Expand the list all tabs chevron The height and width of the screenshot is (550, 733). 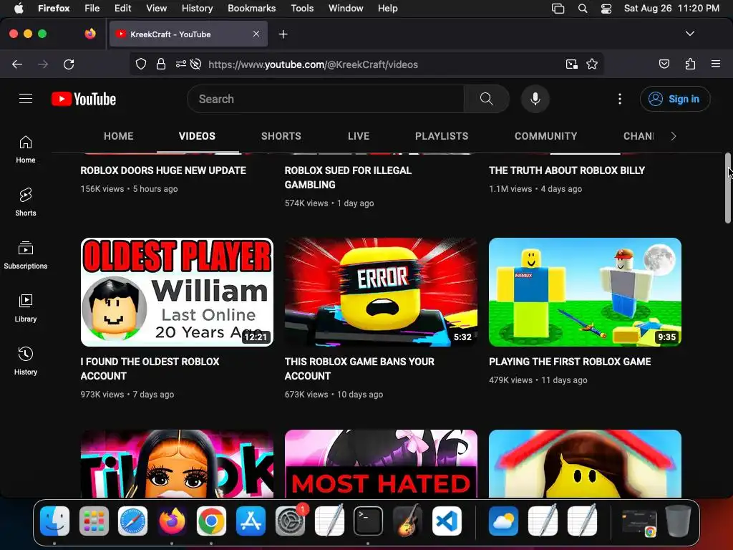(689, 34)
